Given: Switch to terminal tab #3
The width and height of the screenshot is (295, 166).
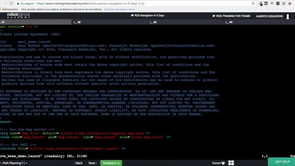Looking at the screenshot, I should click(185, 22).
